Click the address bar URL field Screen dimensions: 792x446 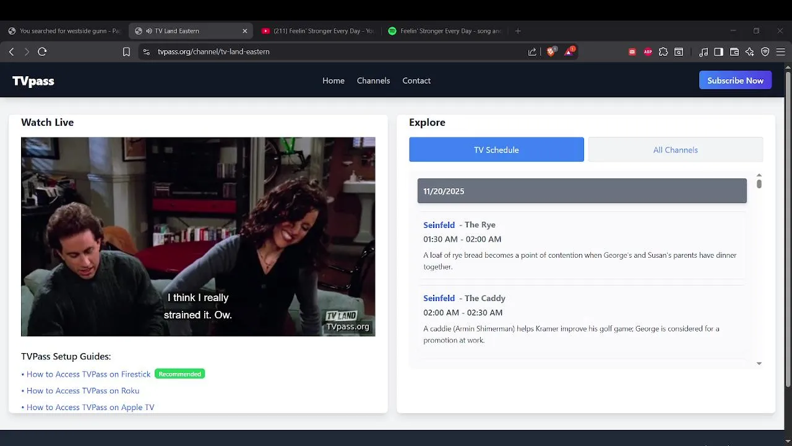(334, 52)
